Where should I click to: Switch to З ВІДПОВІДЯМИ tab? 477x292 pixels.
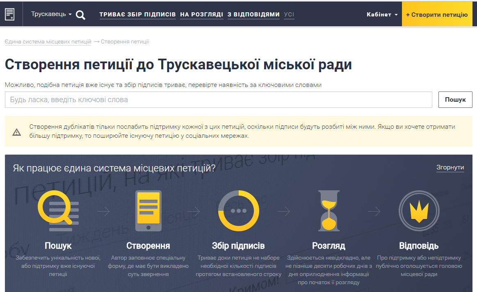click(253, 14)
